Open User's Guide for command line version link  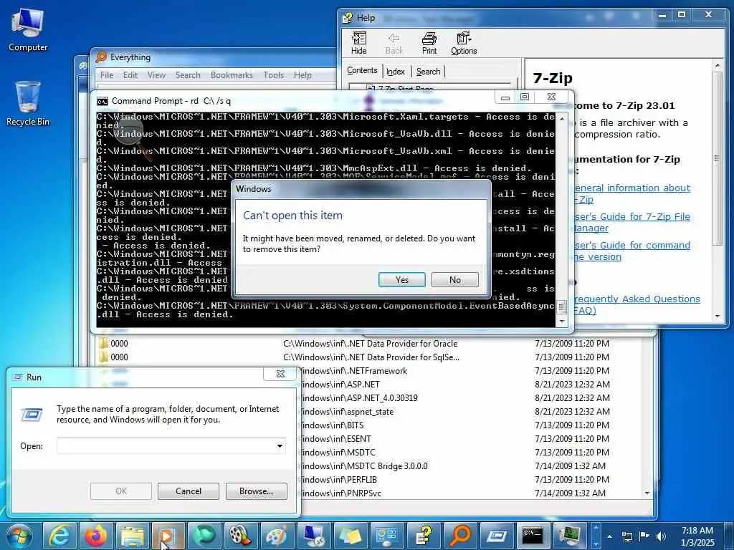point(632,251)
